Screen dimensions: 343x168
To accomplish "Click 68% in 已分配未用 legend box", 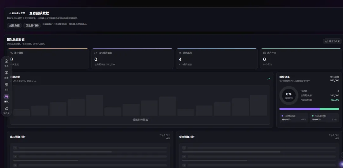I will tap(304, 119).
